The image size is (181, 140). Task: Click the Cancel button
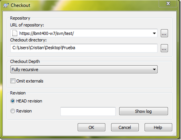tap(125, 127)
